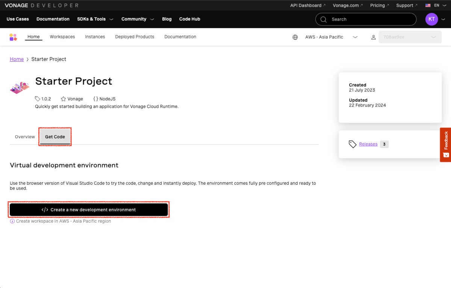451x288 pixels.
Task: Click the US flag language icon
Action: click(x=428, y=5)
